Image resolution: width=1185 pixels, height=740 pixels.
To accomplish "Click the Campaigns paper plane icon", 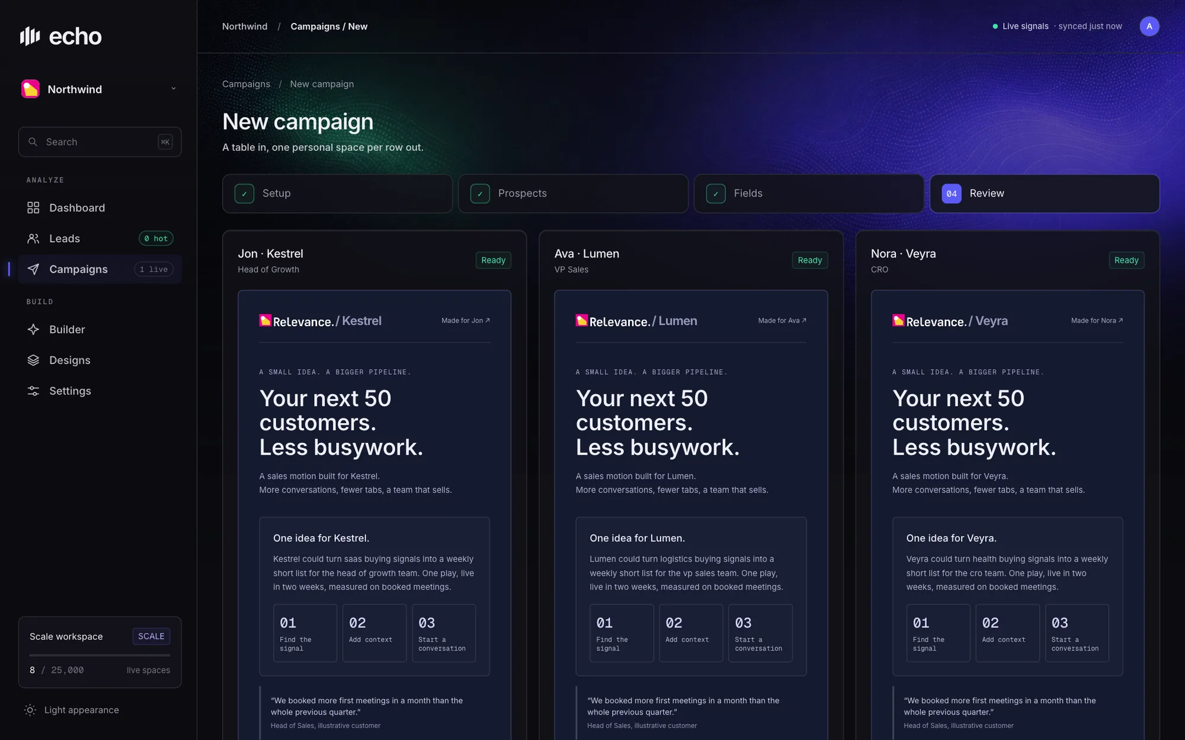I will [33, 269].
